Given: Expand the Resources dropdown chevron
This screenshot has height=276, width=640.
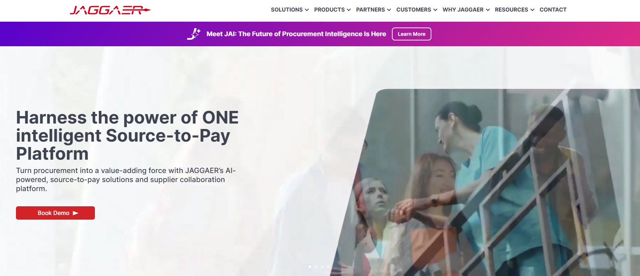Looking at the screenshot, I should pyautogui.click(x=532, y=10).
